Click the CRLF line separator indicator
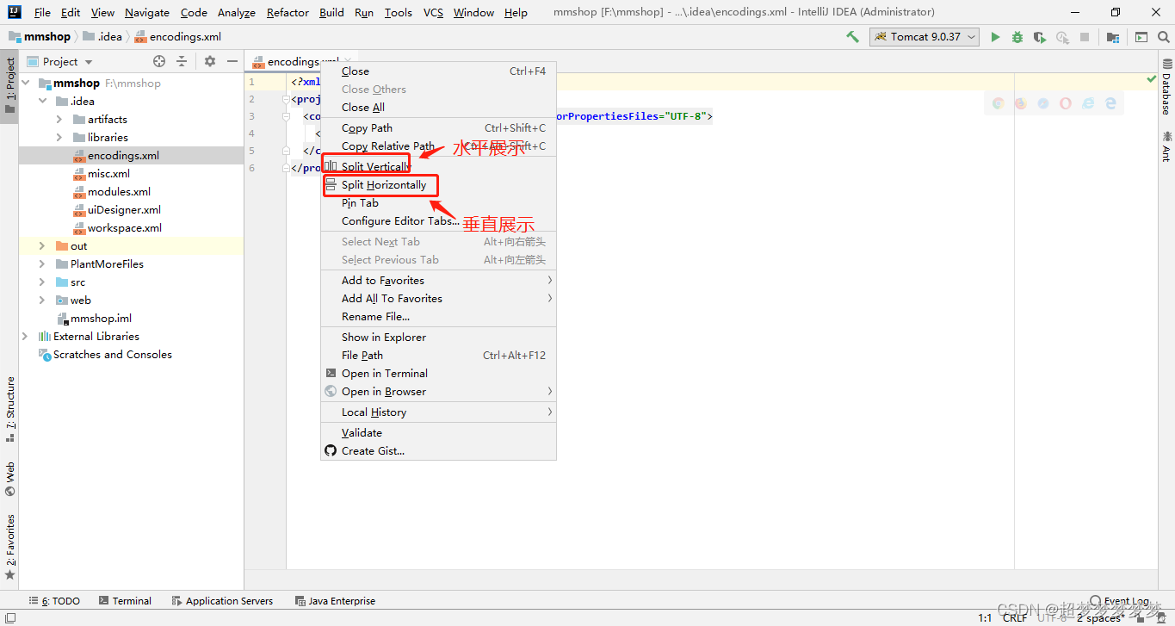The image size is (1175, 626). pyautogui.click(x=1014, y=618)
